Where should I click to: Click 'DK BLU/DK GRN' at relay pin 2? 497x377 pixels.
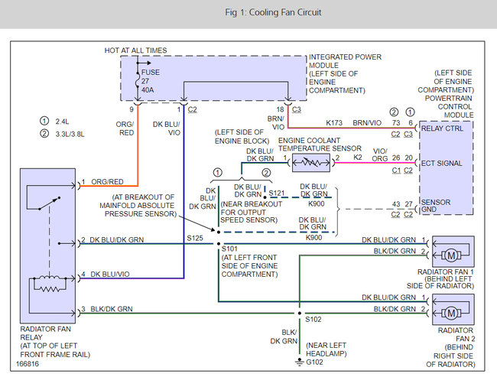(117, 239)
